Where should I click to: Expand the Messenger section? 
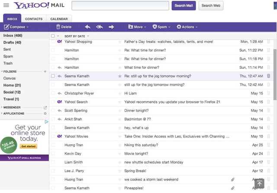pos(2,107)
